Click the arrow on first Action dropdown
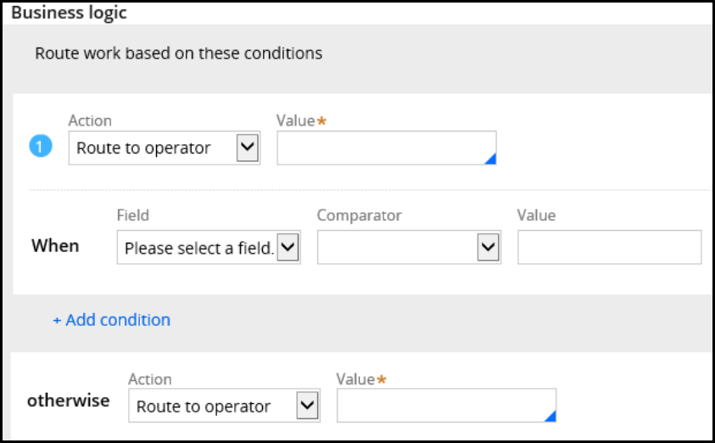Screen dimensions: 715x443 (247, 148)
